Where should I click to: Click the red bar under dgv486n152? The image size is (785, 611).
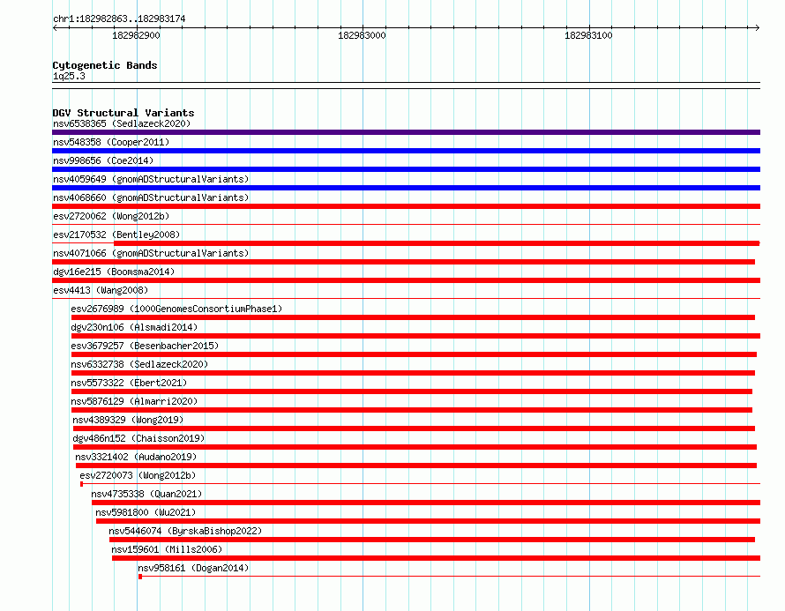point(415,447)
